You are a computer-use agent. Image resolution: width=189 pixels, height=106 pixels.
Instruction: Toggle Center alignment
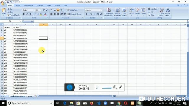coord(55,14)
